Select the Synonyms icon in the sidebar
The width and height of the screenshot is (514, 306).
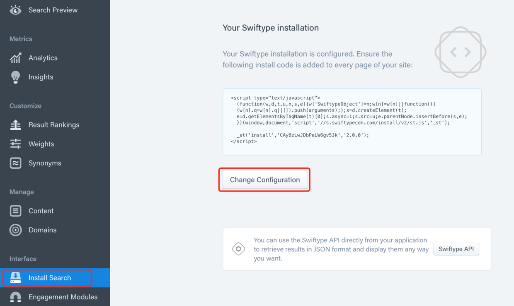(x=15, y=163)
